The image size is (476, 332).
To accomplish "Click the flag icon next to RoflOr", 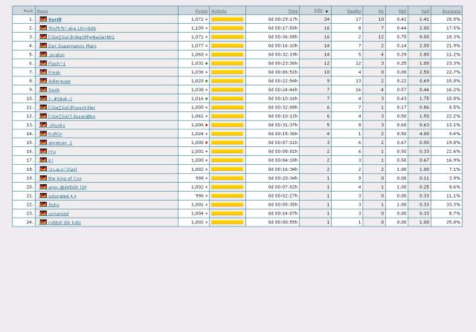I will (x=43, y=134).
